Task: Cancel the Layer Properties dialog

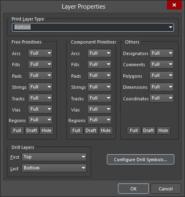Action: point(166,189)
